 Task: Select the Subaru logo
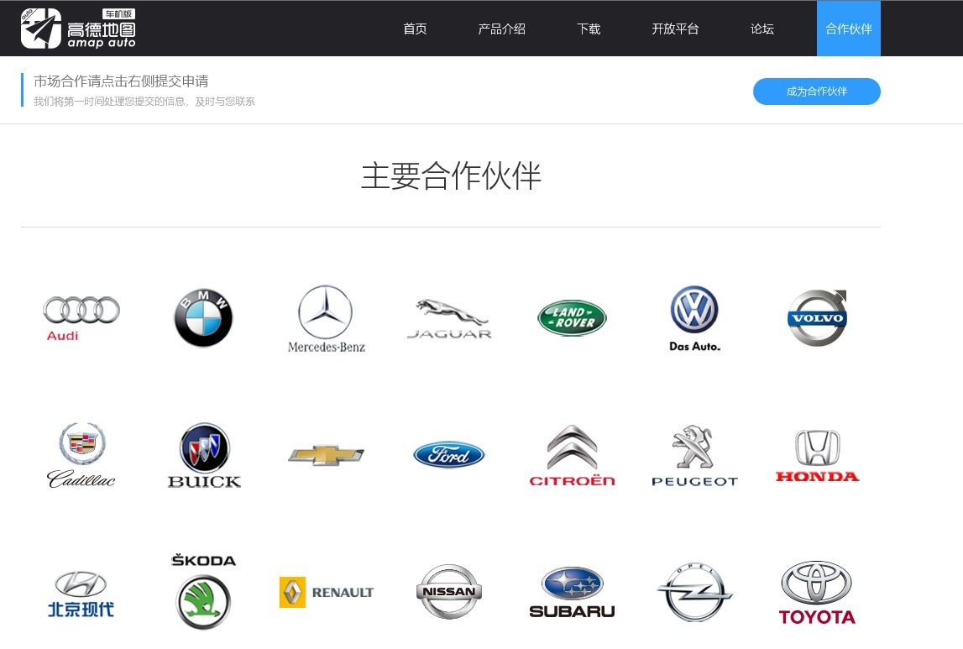point(572,593)
